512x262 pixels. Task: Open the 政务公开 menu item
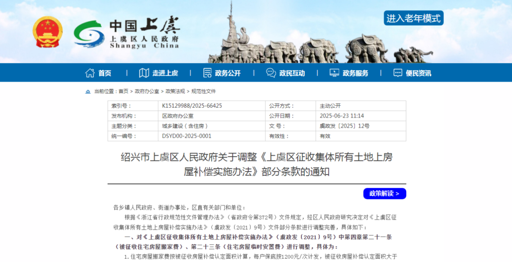pyautogui.click(x=228, y=73)
